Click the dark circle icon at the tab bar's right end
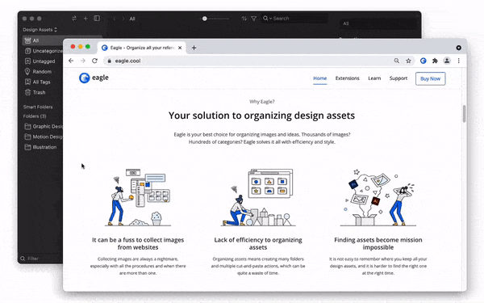484x303 pixels. (459, 48)
